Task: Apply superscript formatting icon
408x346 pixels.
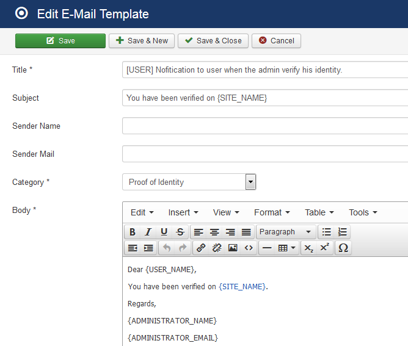Action: [325, 248]
